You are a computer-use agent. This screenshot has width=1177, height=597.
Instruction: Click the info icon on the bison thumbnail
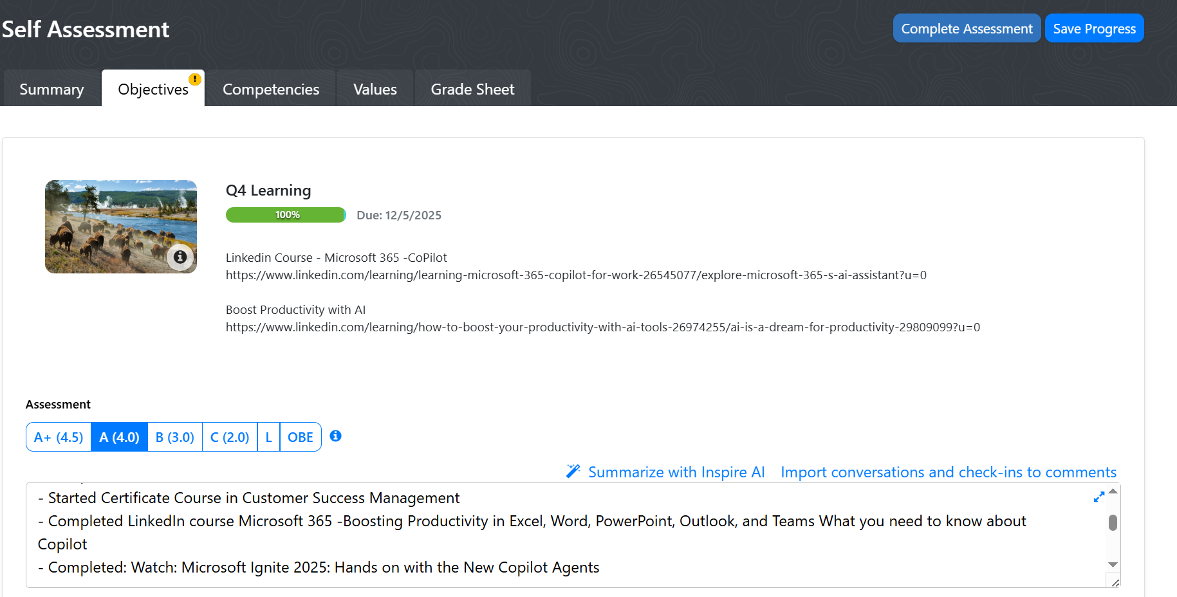pyautogui.click(x=180, y=257)
